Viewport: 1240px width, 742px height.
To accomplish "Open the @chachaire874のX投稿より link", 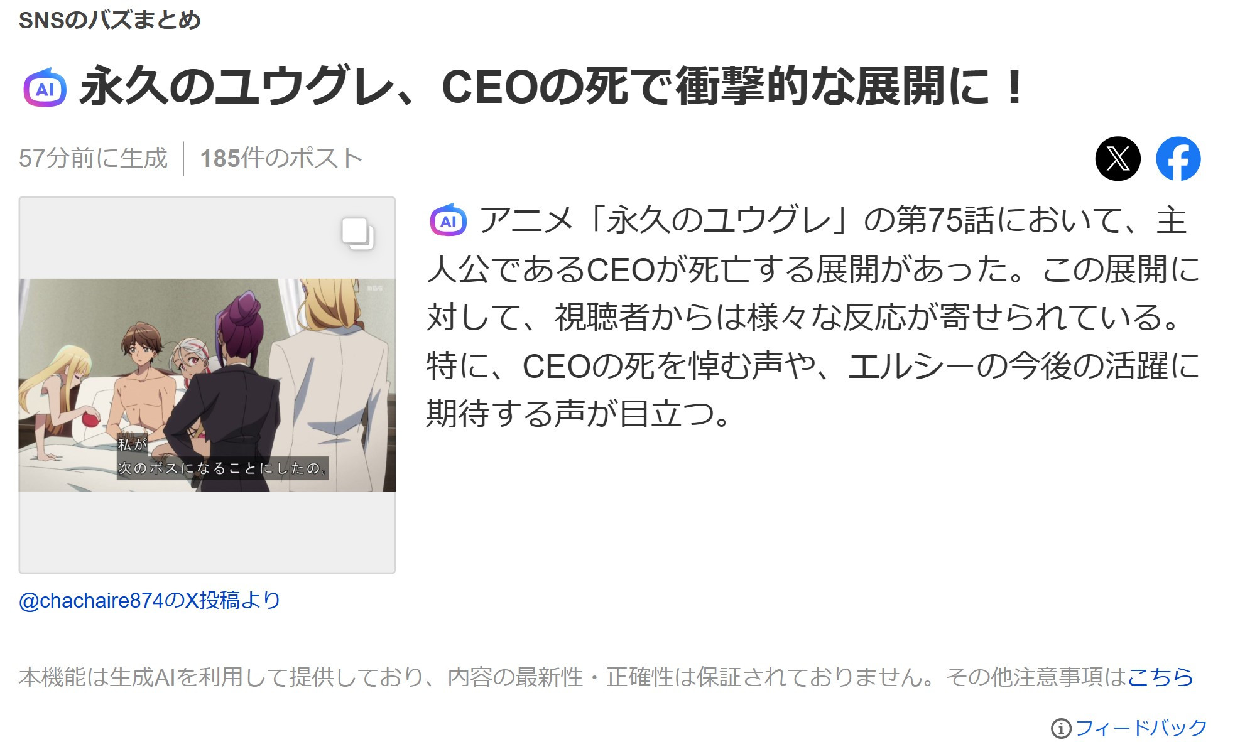I will click(150, 600).
